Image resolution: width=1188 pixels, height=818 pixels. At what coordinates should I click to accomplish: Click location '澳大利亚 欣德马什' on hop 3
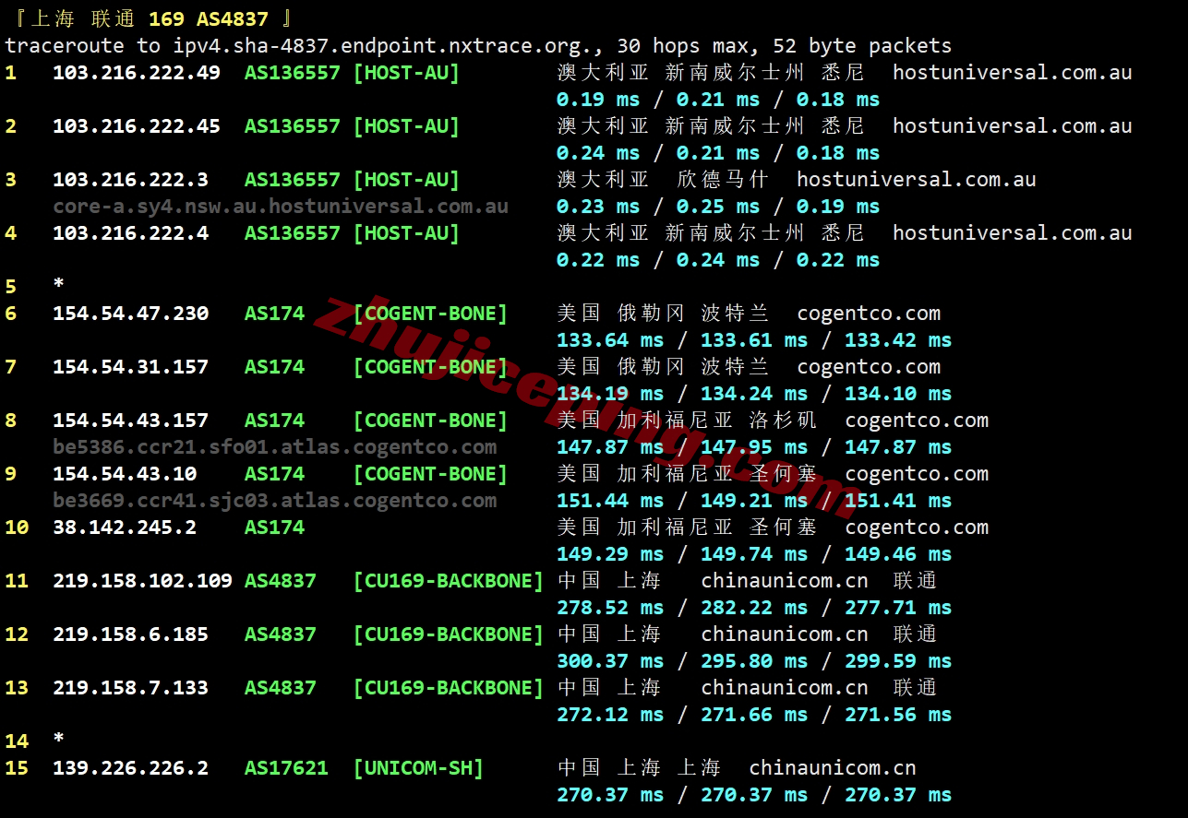click(x=663, y=179)
